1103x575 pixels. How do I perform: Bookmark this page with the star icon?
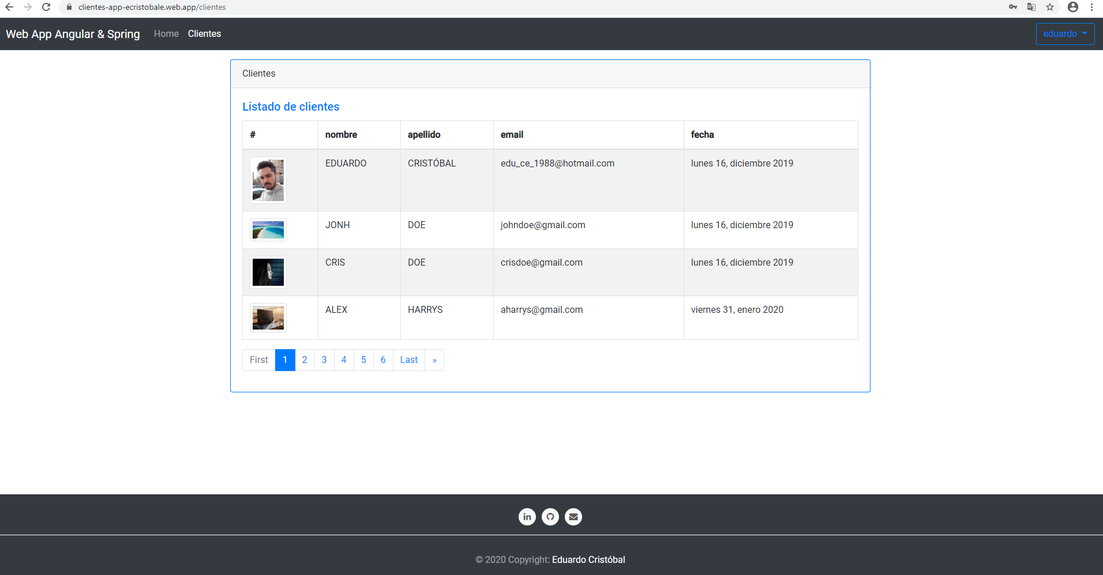pos(1050,7)
